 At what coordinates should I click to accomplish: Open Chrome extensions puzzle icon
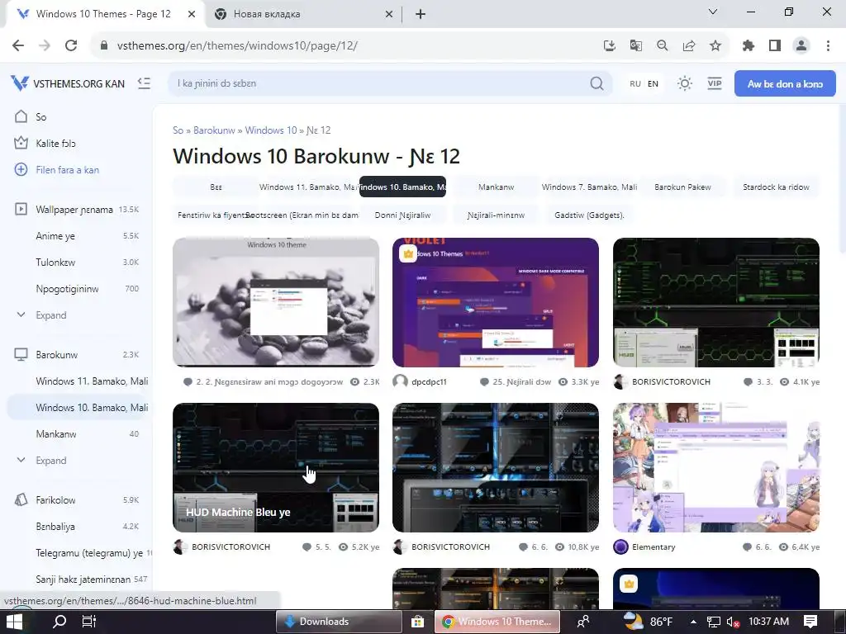[749, 46]
